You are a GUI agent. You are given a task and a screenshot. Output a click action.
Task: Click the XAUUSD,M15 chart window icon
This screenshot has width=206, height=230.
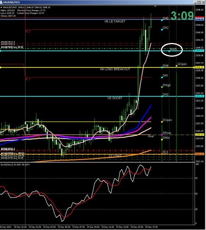click(1, 2)
